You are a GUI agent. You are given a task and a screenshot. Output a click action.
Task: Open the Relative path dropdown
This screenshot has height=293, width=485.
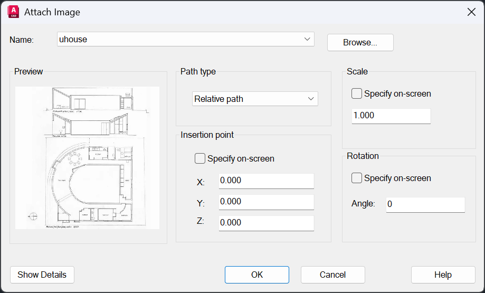pos(255,99)
